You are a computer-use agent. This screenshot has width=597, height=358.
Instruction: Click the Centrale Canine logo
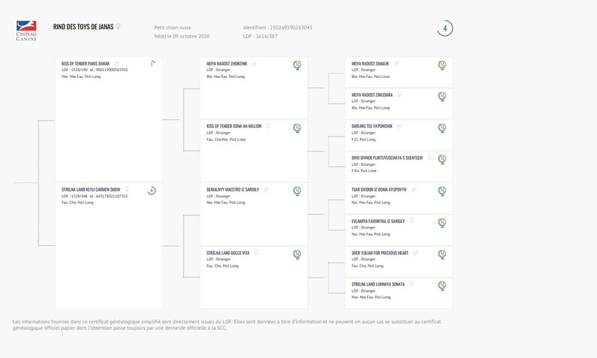click(26, 31)
